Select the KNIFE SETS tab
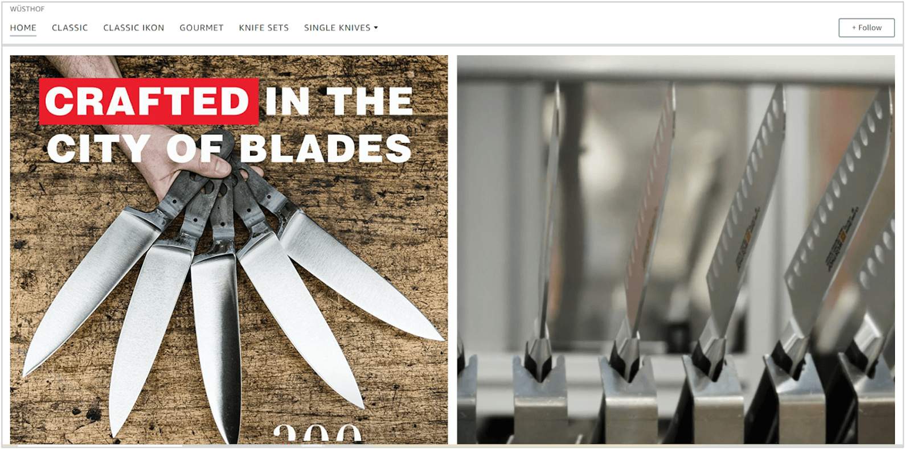The image size is (905, 449). (264, 28)
